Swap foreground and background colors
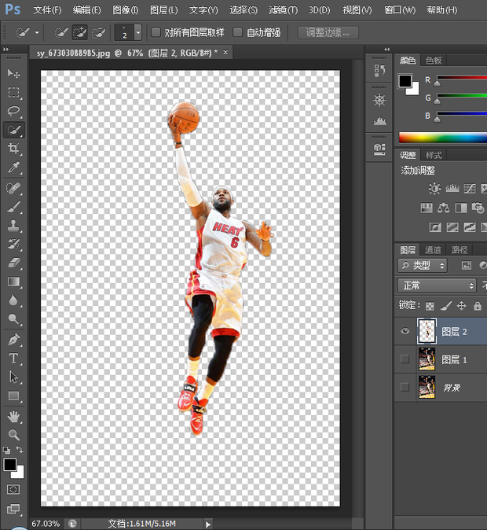Screen dimensions: 487x530 [20, 450]
